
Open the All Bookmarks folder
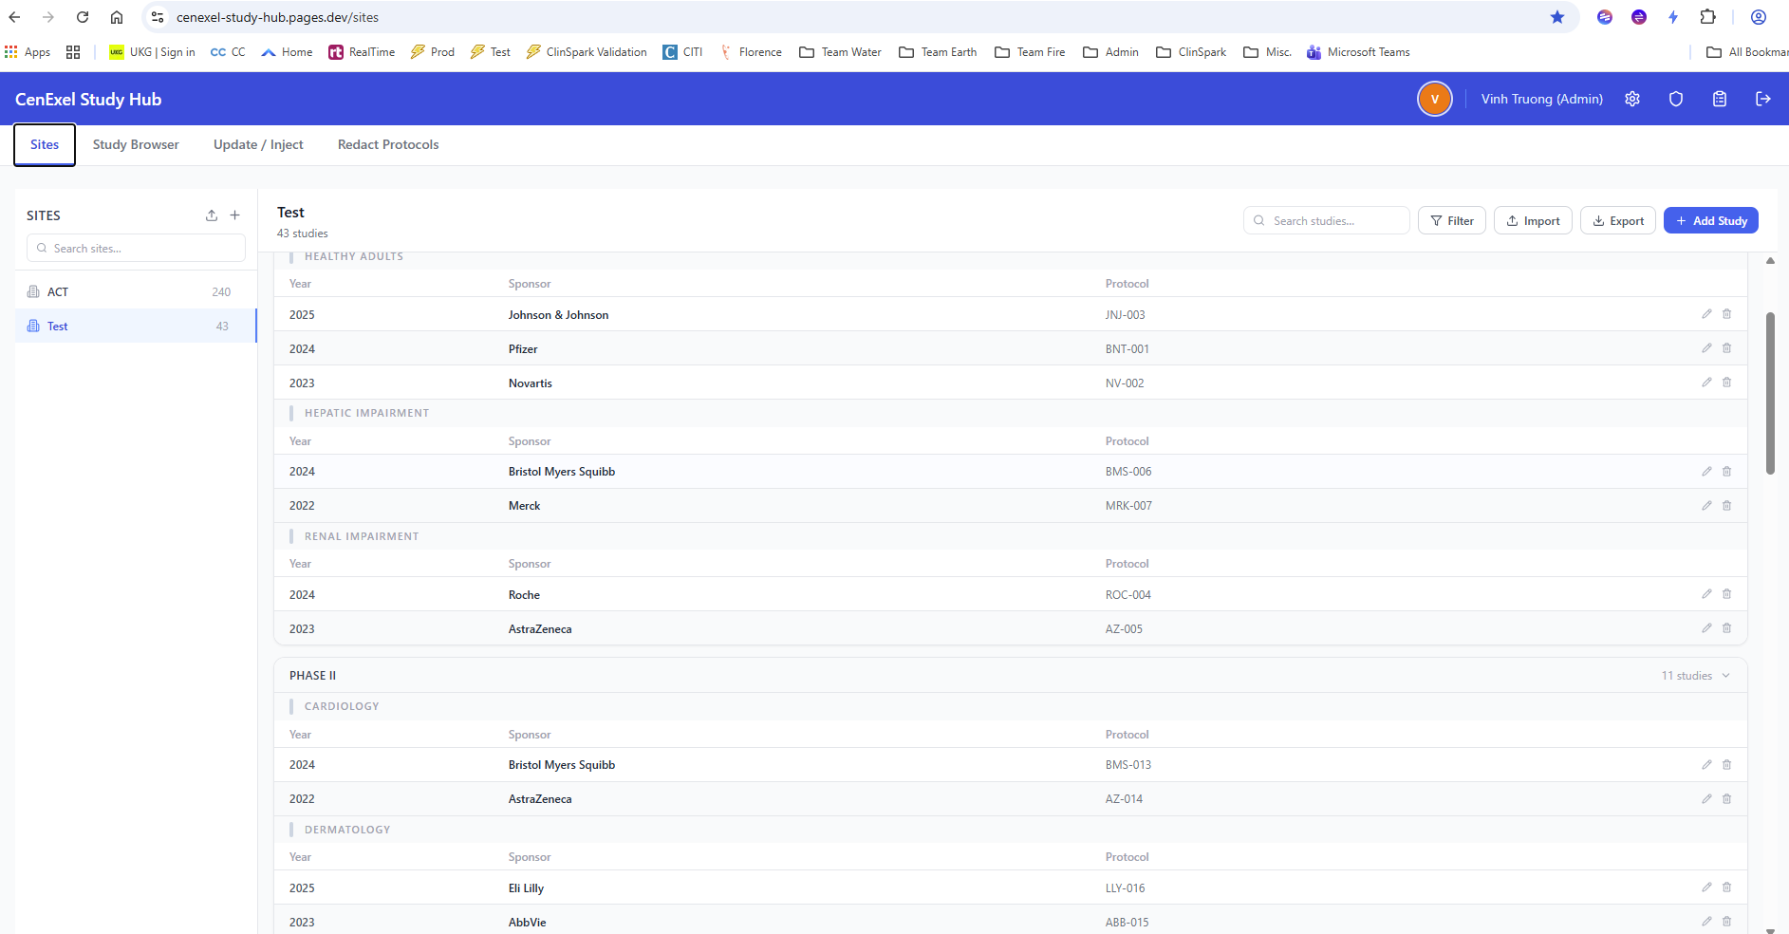click(1747, 52)
